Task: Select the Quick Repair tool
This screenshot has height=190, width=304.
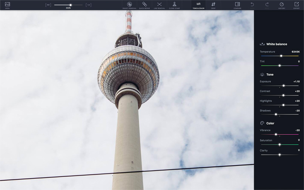Action: 144,5
